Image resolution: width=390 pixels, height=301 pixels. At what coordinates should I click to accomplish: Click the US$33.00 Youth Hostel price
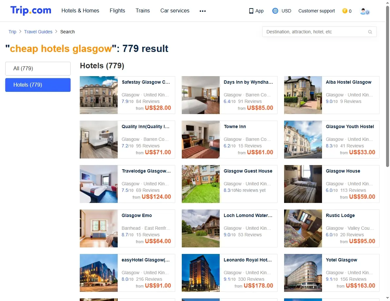[362, 152]
